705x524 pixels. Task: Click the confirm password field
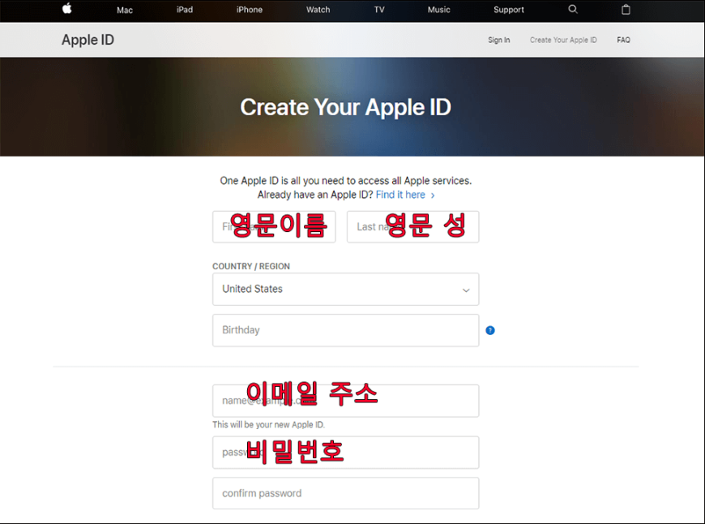pos(346,493)
